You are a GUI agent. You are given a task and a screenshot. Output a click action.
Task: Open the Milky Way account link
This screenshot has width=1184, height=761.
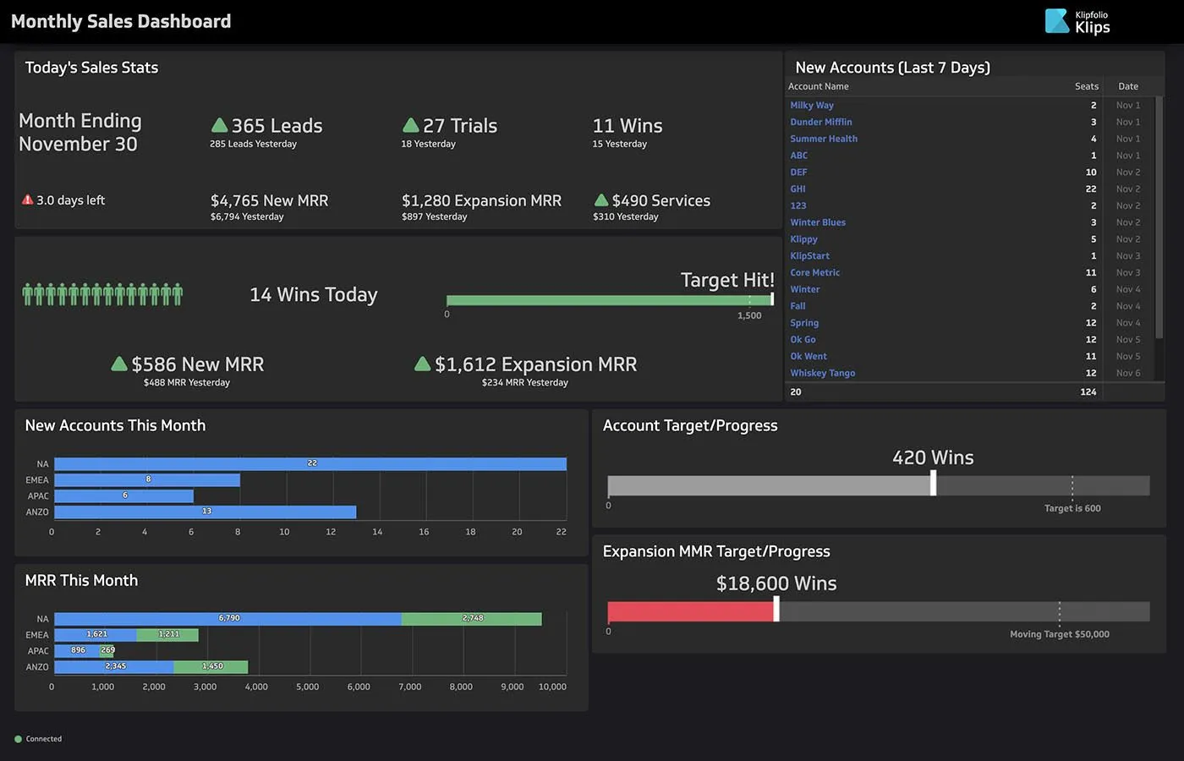click(x=809, y=105)
